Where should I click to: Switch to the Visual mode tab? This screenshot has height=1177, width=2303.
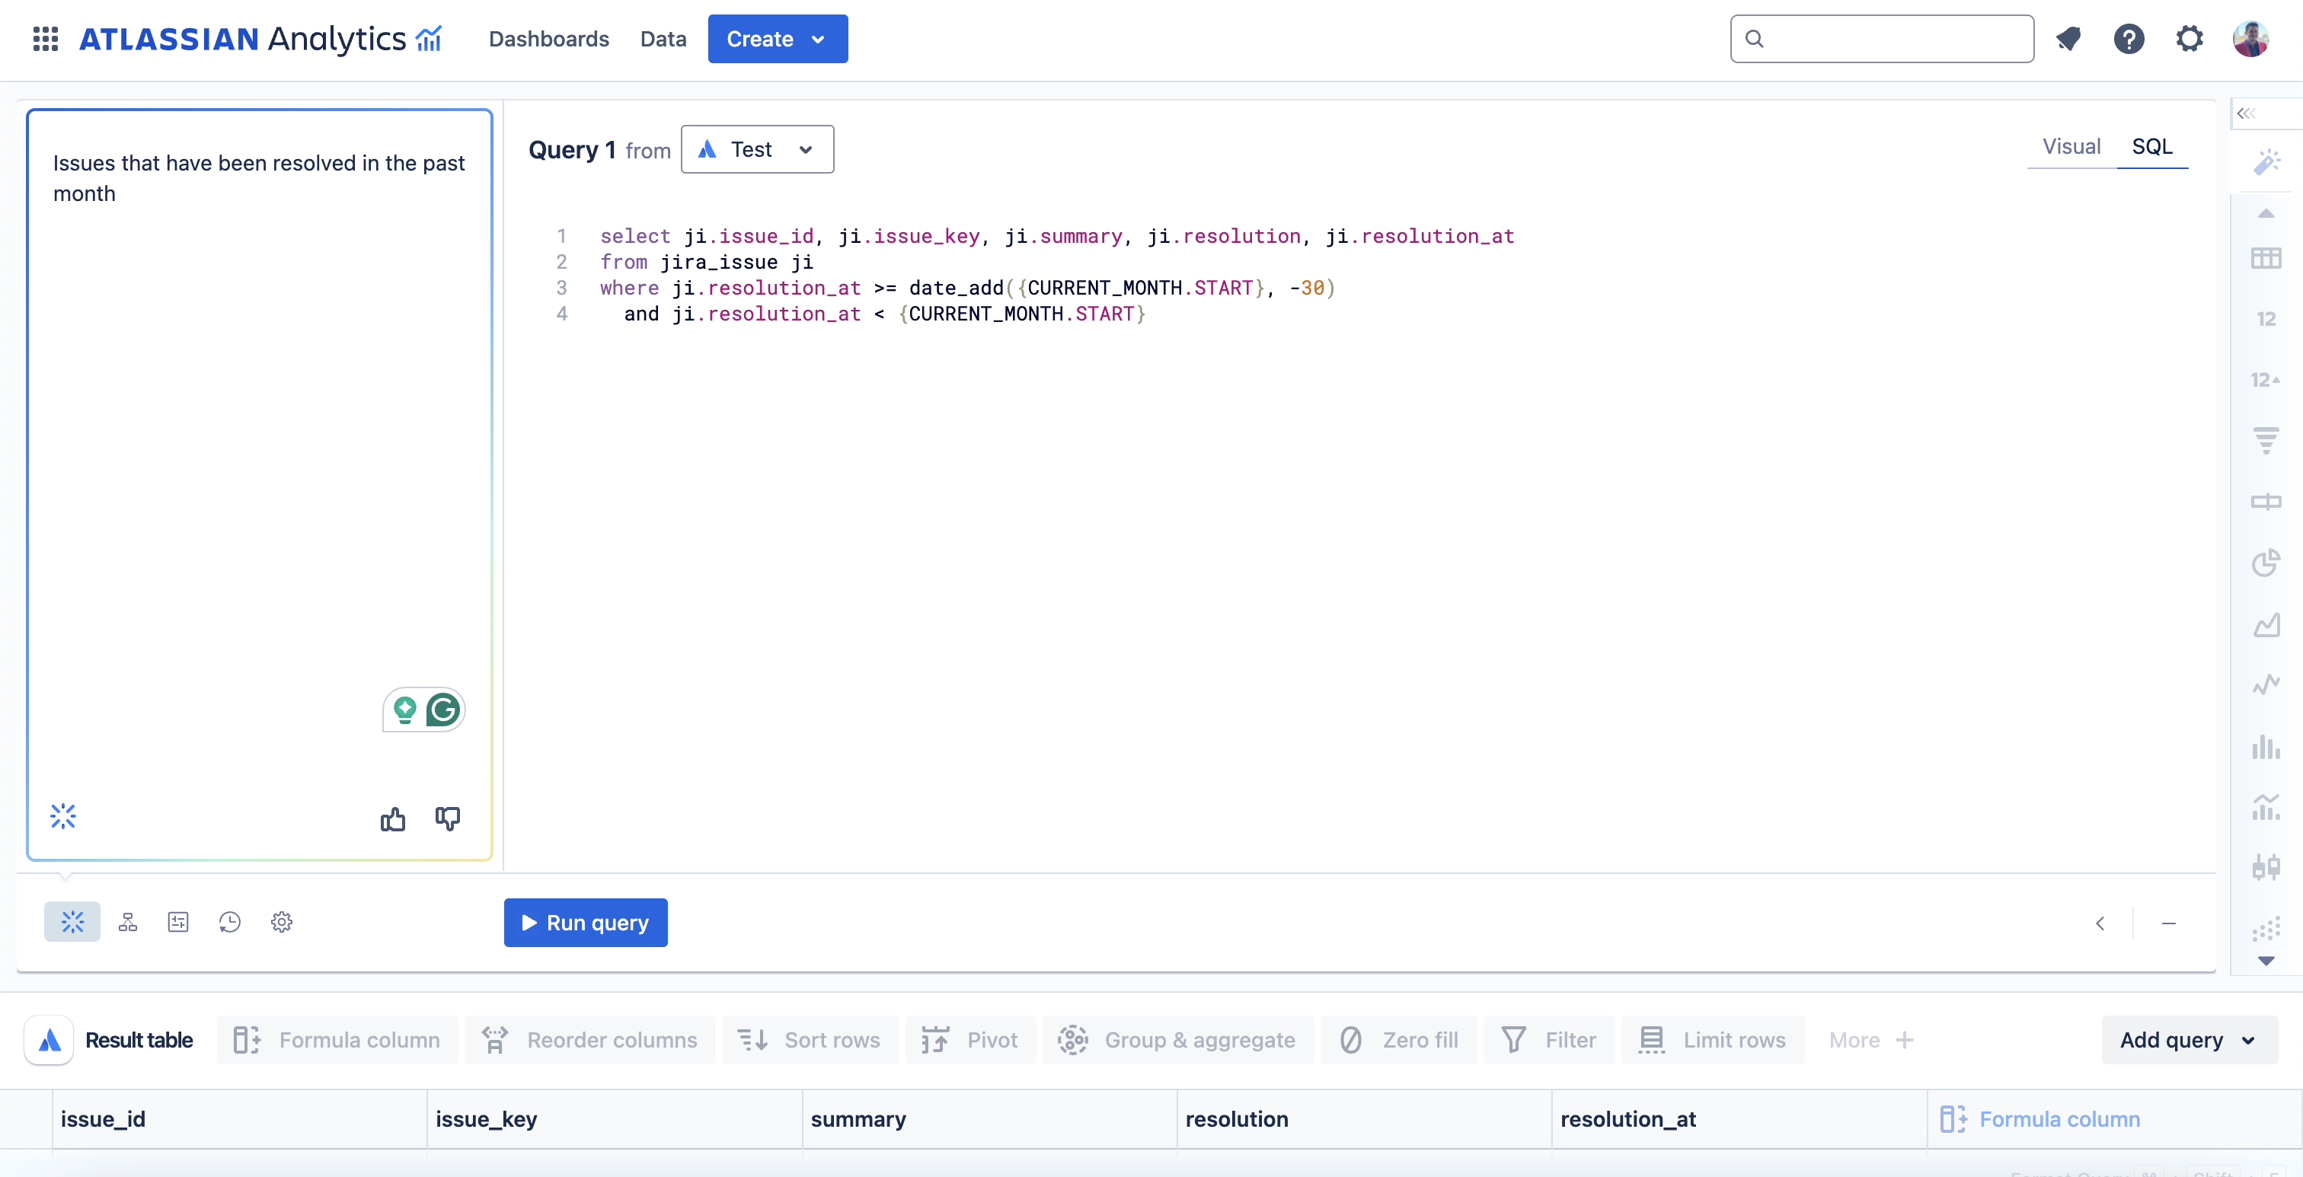[x=2071, y=147]
